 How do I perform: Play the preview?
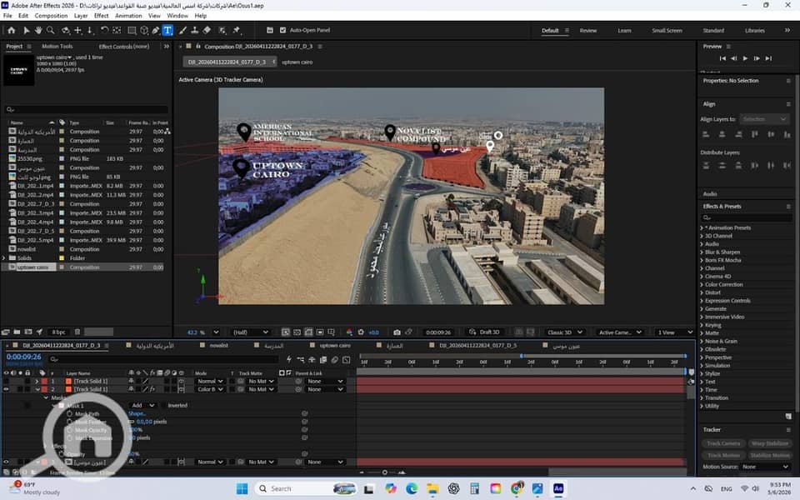[745, 58]
